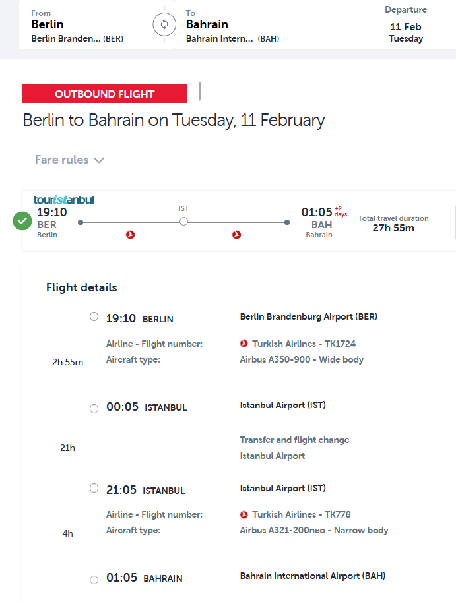Click the +2 days arrival indicator
Viewport: 456px width, 602px height.
click(x=341, y=211)
